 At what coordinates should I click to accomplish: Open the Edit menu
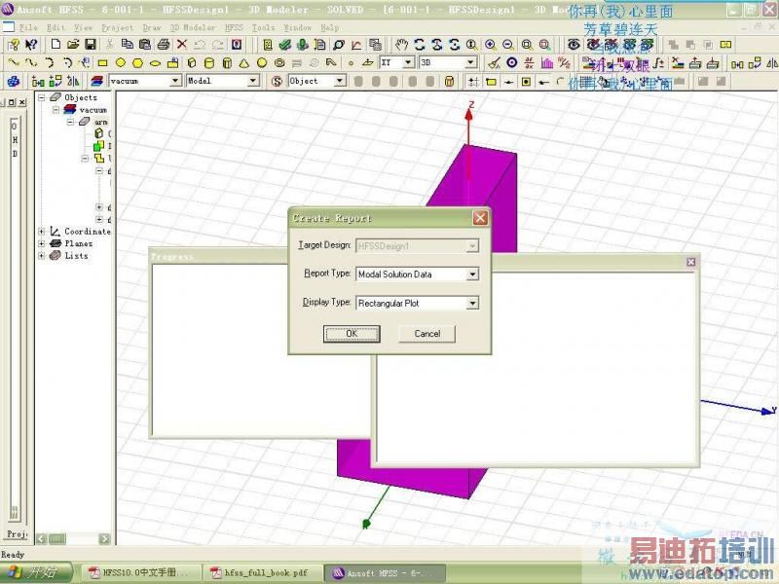click(x=56, y=28)
